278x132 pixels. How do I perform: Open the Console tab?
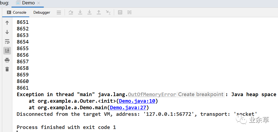[x=16, y=12]
